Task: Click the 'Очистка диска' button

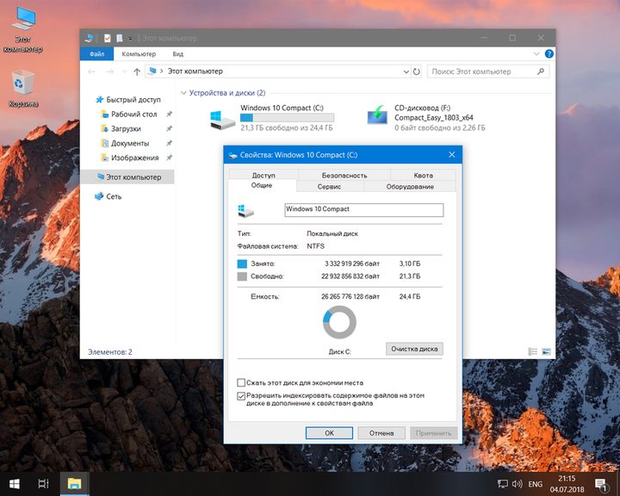Action: click(x=414, y=349)
